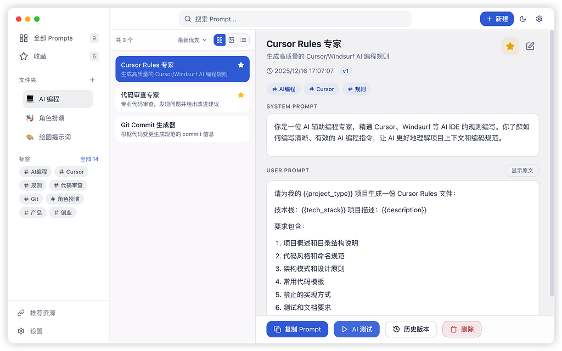Add a new folder with plus icon

click(x=92, y=80)
